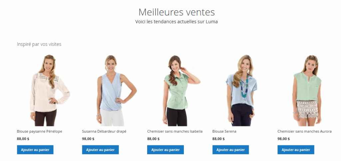Open the mint Aurora sleeveless shirt photo
This screenshot has width=341, height=161.
point(307,90)
